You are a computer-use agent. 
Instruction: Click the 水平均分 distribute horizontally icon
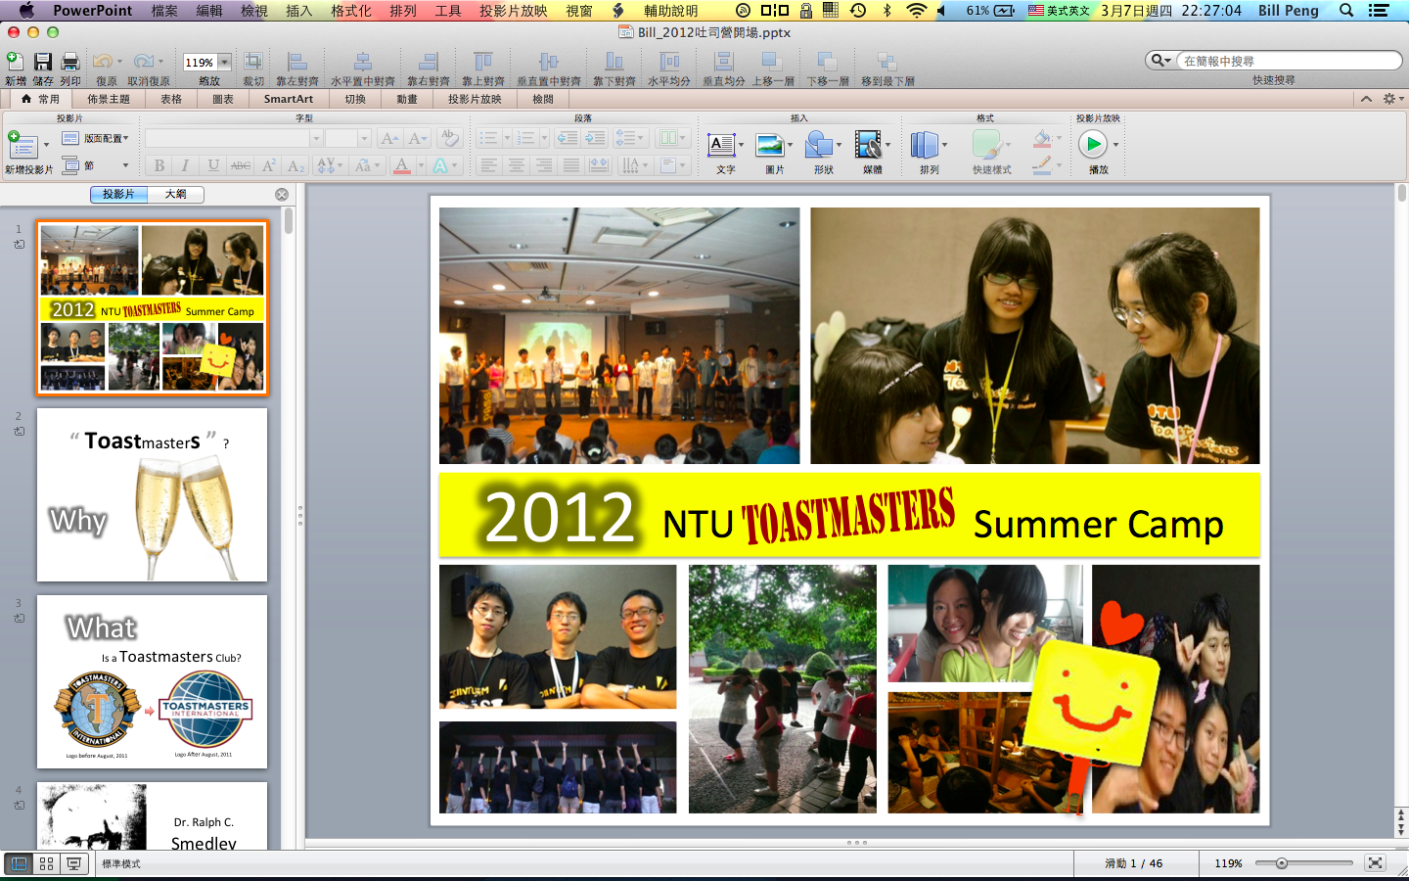click(x=669, y=63)
